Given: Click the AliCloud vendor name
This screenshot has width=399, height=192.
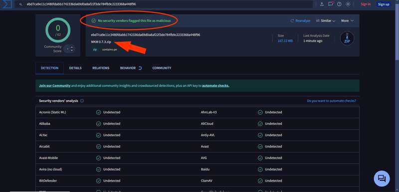Looking at the screenshot, I should click(207, 124).
